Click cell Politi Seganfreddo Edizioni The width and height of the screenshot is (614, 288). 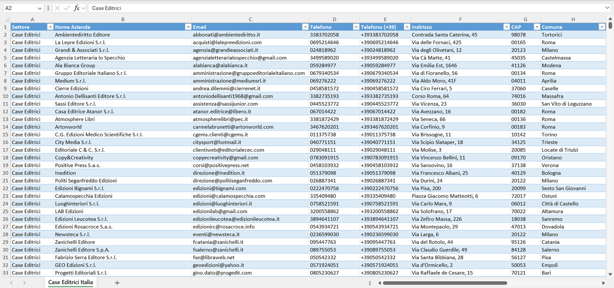pyautogui.click(x=123, y=181)
